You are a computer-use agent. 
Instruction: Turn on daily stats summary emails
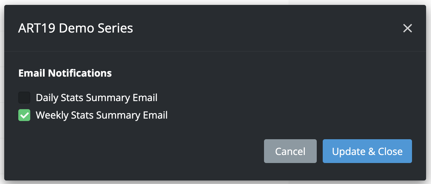click(x=24, y=98)
